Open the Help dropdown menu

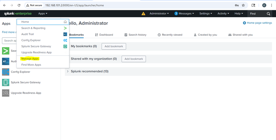click(239, 14)
